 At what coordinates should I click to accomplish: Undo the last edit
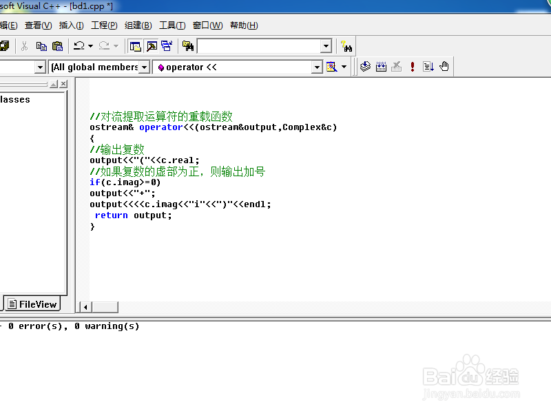click(x=79, y=46)
